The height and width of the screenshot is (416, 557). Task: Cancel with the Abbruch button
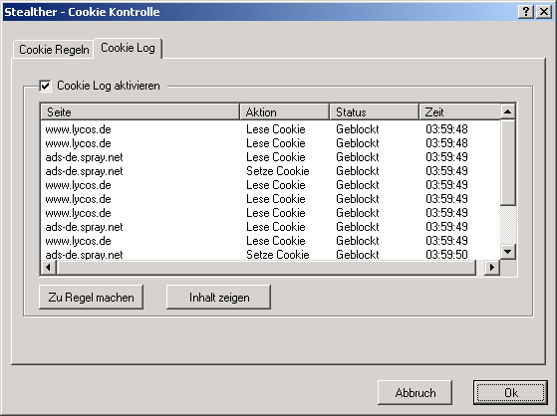[x=415, y=392]
